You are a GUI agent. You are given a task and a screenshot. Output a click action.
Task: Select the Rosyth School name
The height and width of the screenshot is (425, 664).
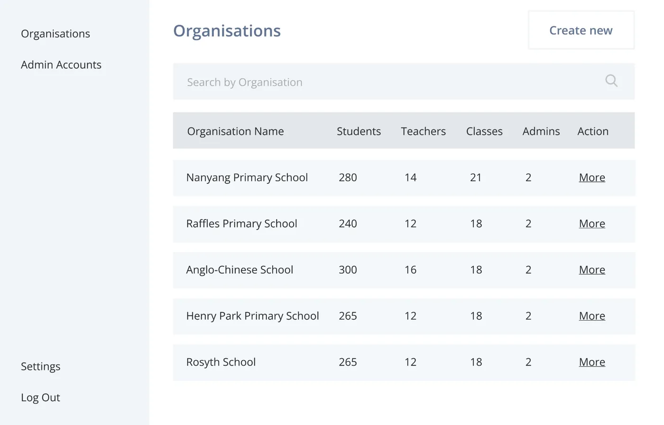(221, 362)
